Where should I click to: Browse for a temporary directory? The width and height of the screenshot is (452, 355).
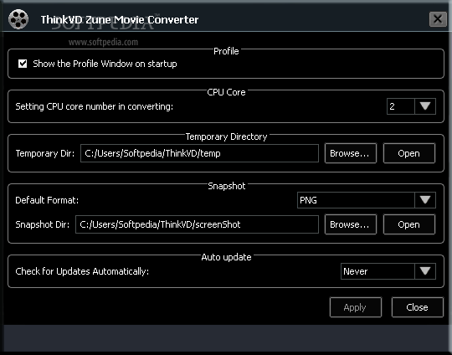350,153
